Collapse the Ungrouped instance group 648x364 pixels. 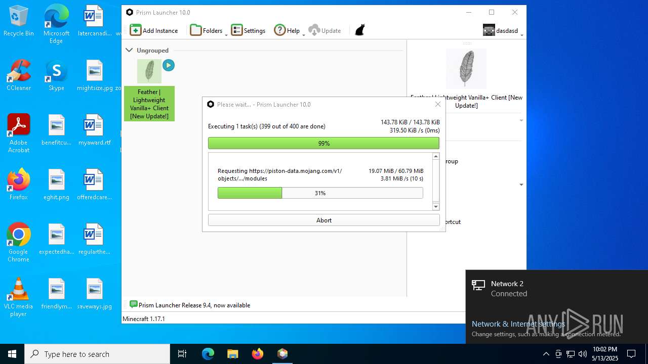point(129,50)
